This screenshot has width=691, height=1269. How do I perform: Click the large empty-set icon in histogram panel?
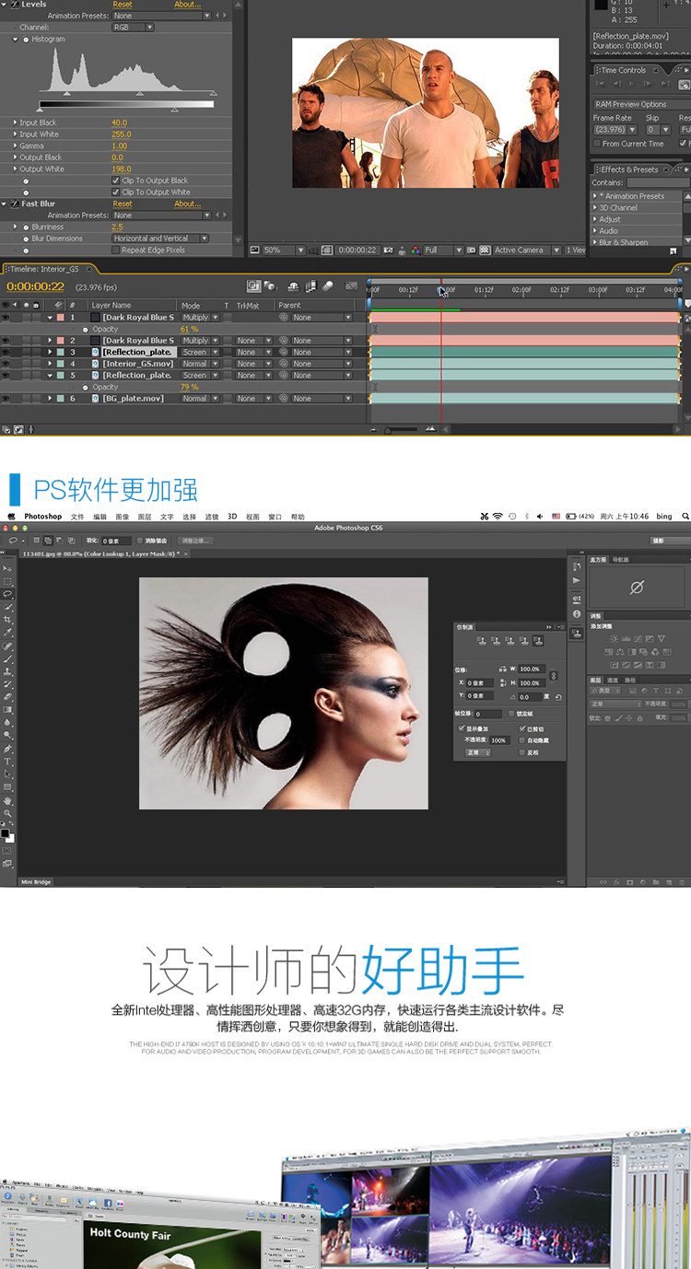(637, 587)
